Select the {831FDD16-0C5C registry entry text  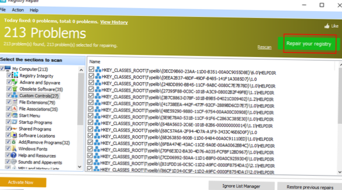[x=187, y=164]
